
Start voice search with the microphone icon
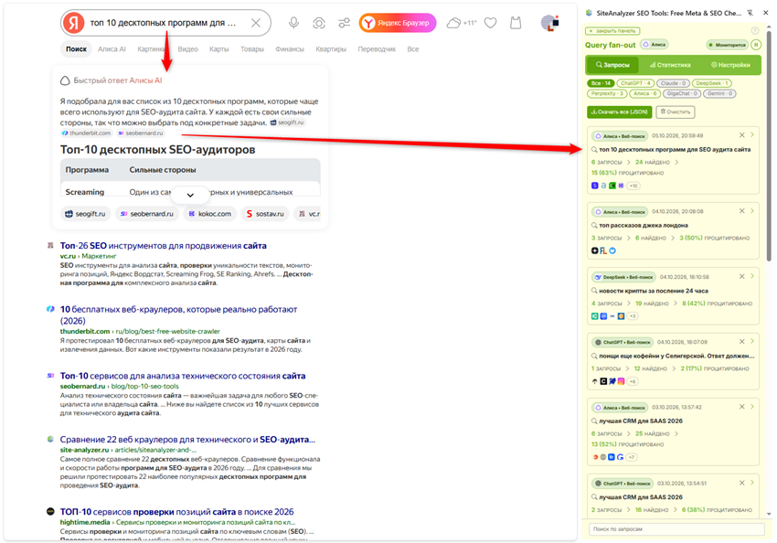tap(293, 23)
